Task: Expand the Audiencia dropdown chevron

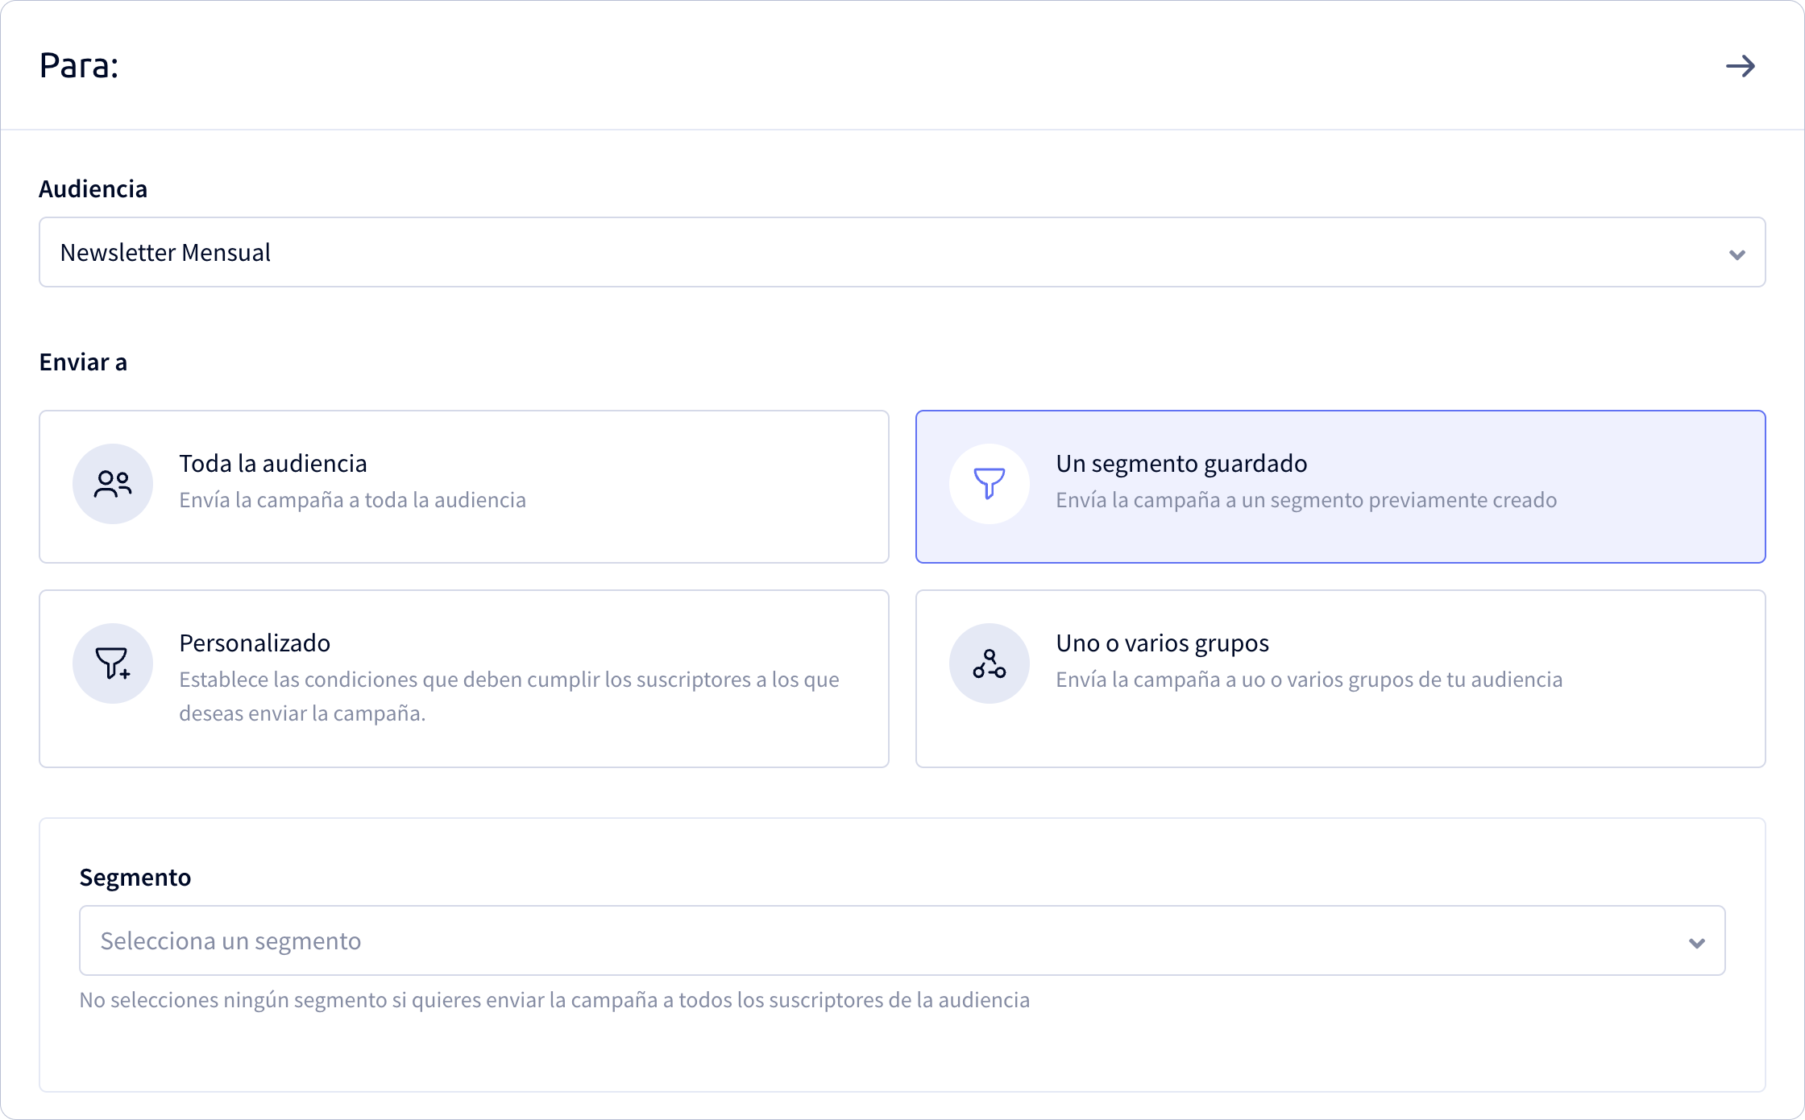Action: pos(1737,254)
